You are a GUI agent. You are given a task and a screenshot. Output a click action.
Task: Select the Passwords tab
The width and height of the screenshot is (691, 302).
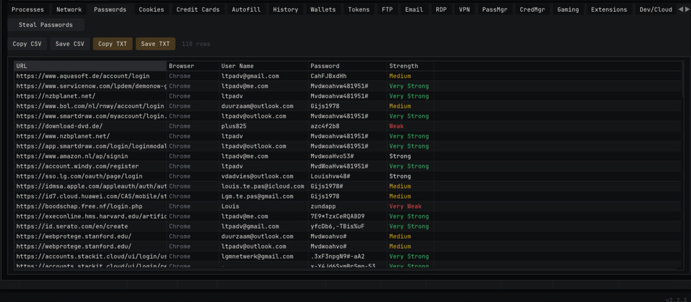(x=110, y=9)
